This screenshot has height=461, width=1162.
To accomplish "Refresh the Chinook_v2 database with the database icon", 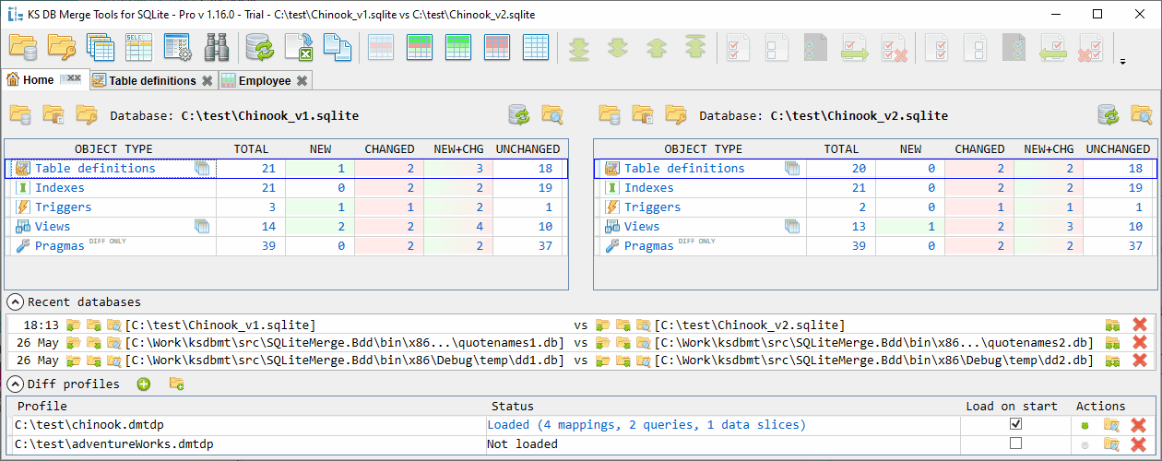I will pyautogui.click(x=1109, y=115).
